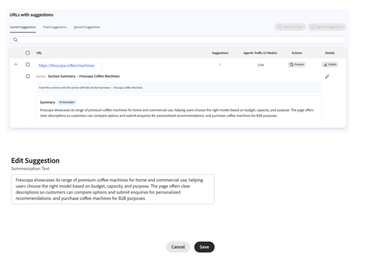Save the edited suggestion
Viewport: 377px width, 265px height.
[204, 247]
